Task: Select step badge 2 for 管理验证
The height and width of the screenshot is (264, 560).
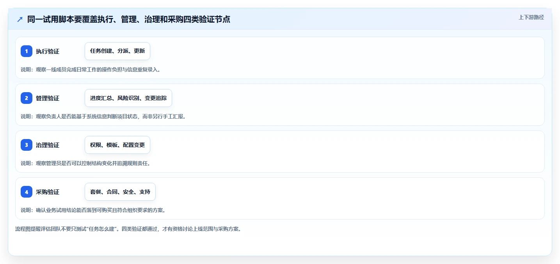Action: (27, 98)
